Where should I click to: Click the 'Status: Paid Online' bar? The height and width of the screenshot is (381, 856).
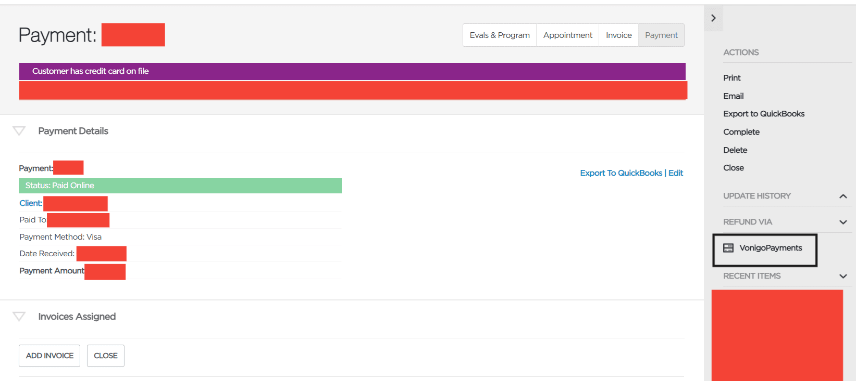(180, 186)
